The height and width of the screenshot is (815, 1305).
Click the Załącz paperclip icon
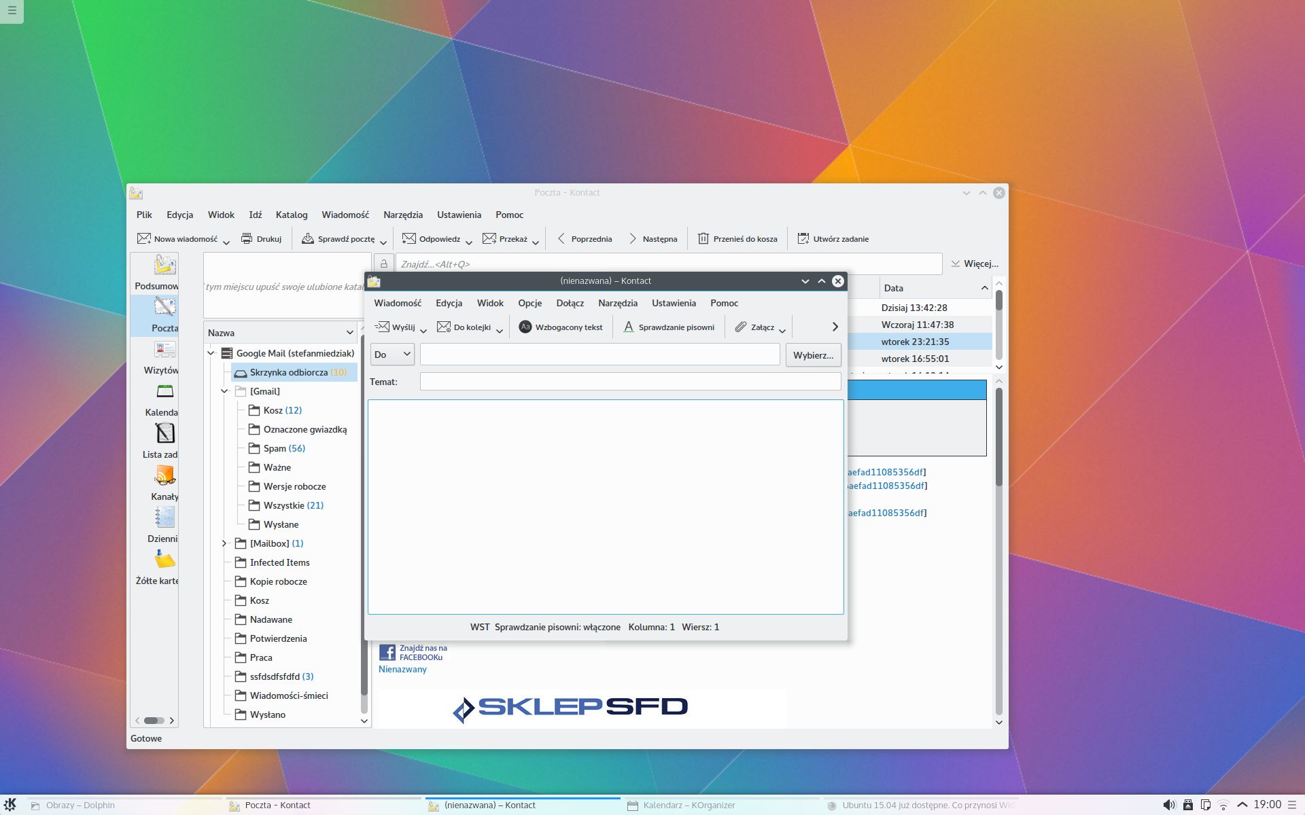741,327
